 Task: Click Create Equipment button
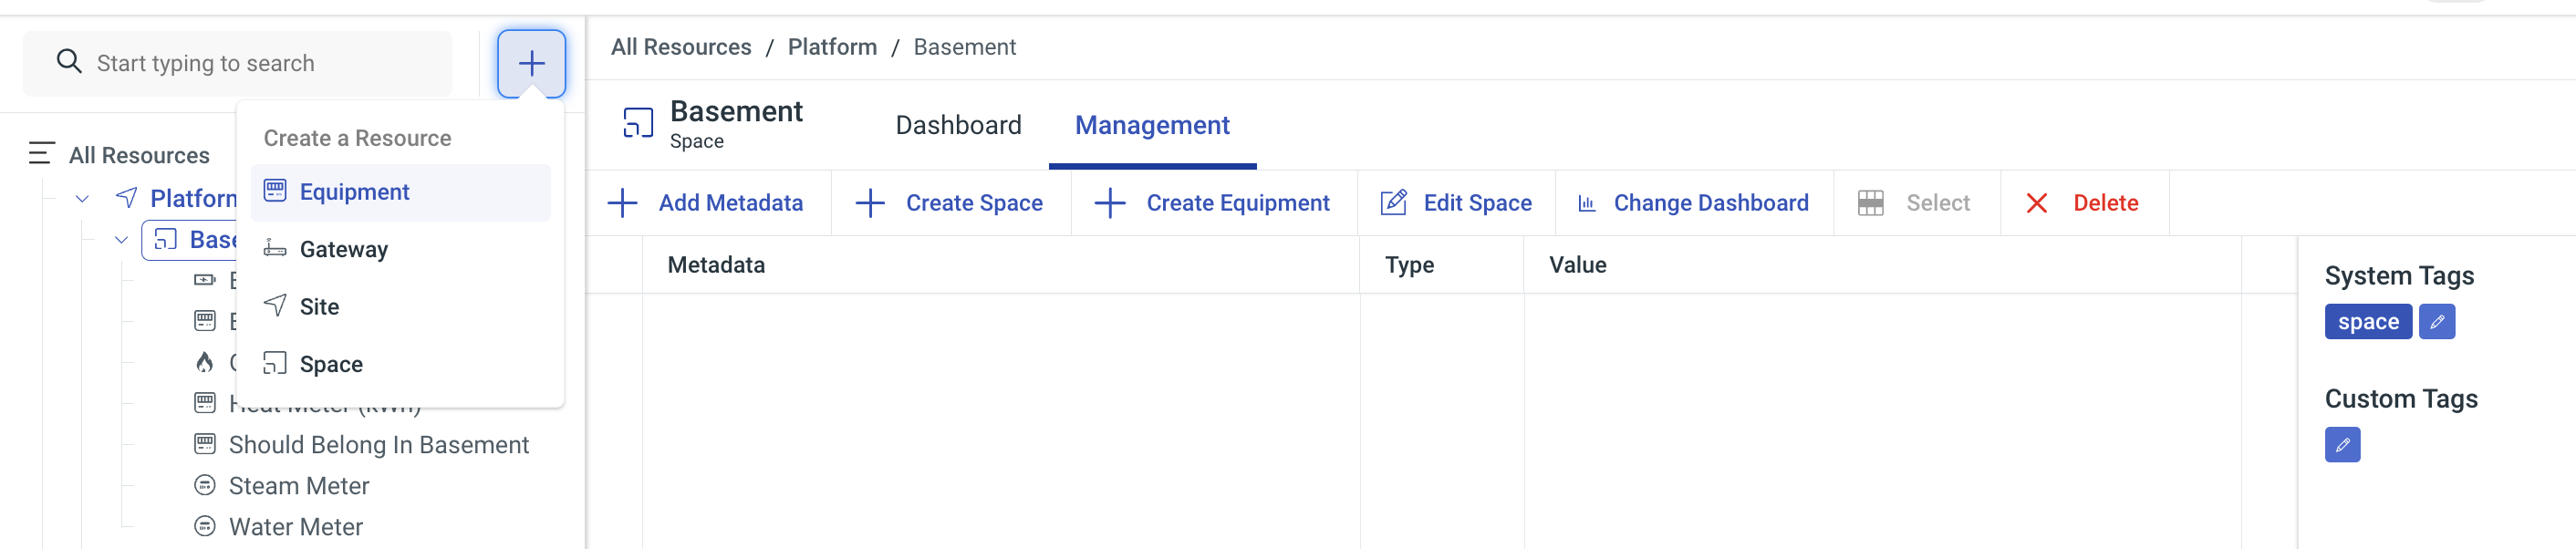1213,203
